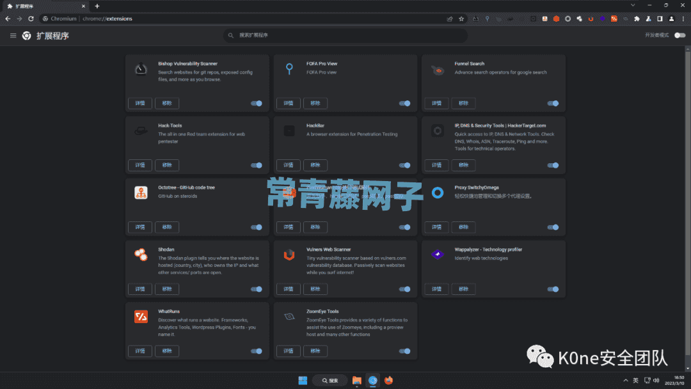Open 详情 for the Shodan extension
The height and width of the screenshot is (389, 691).
140,289
